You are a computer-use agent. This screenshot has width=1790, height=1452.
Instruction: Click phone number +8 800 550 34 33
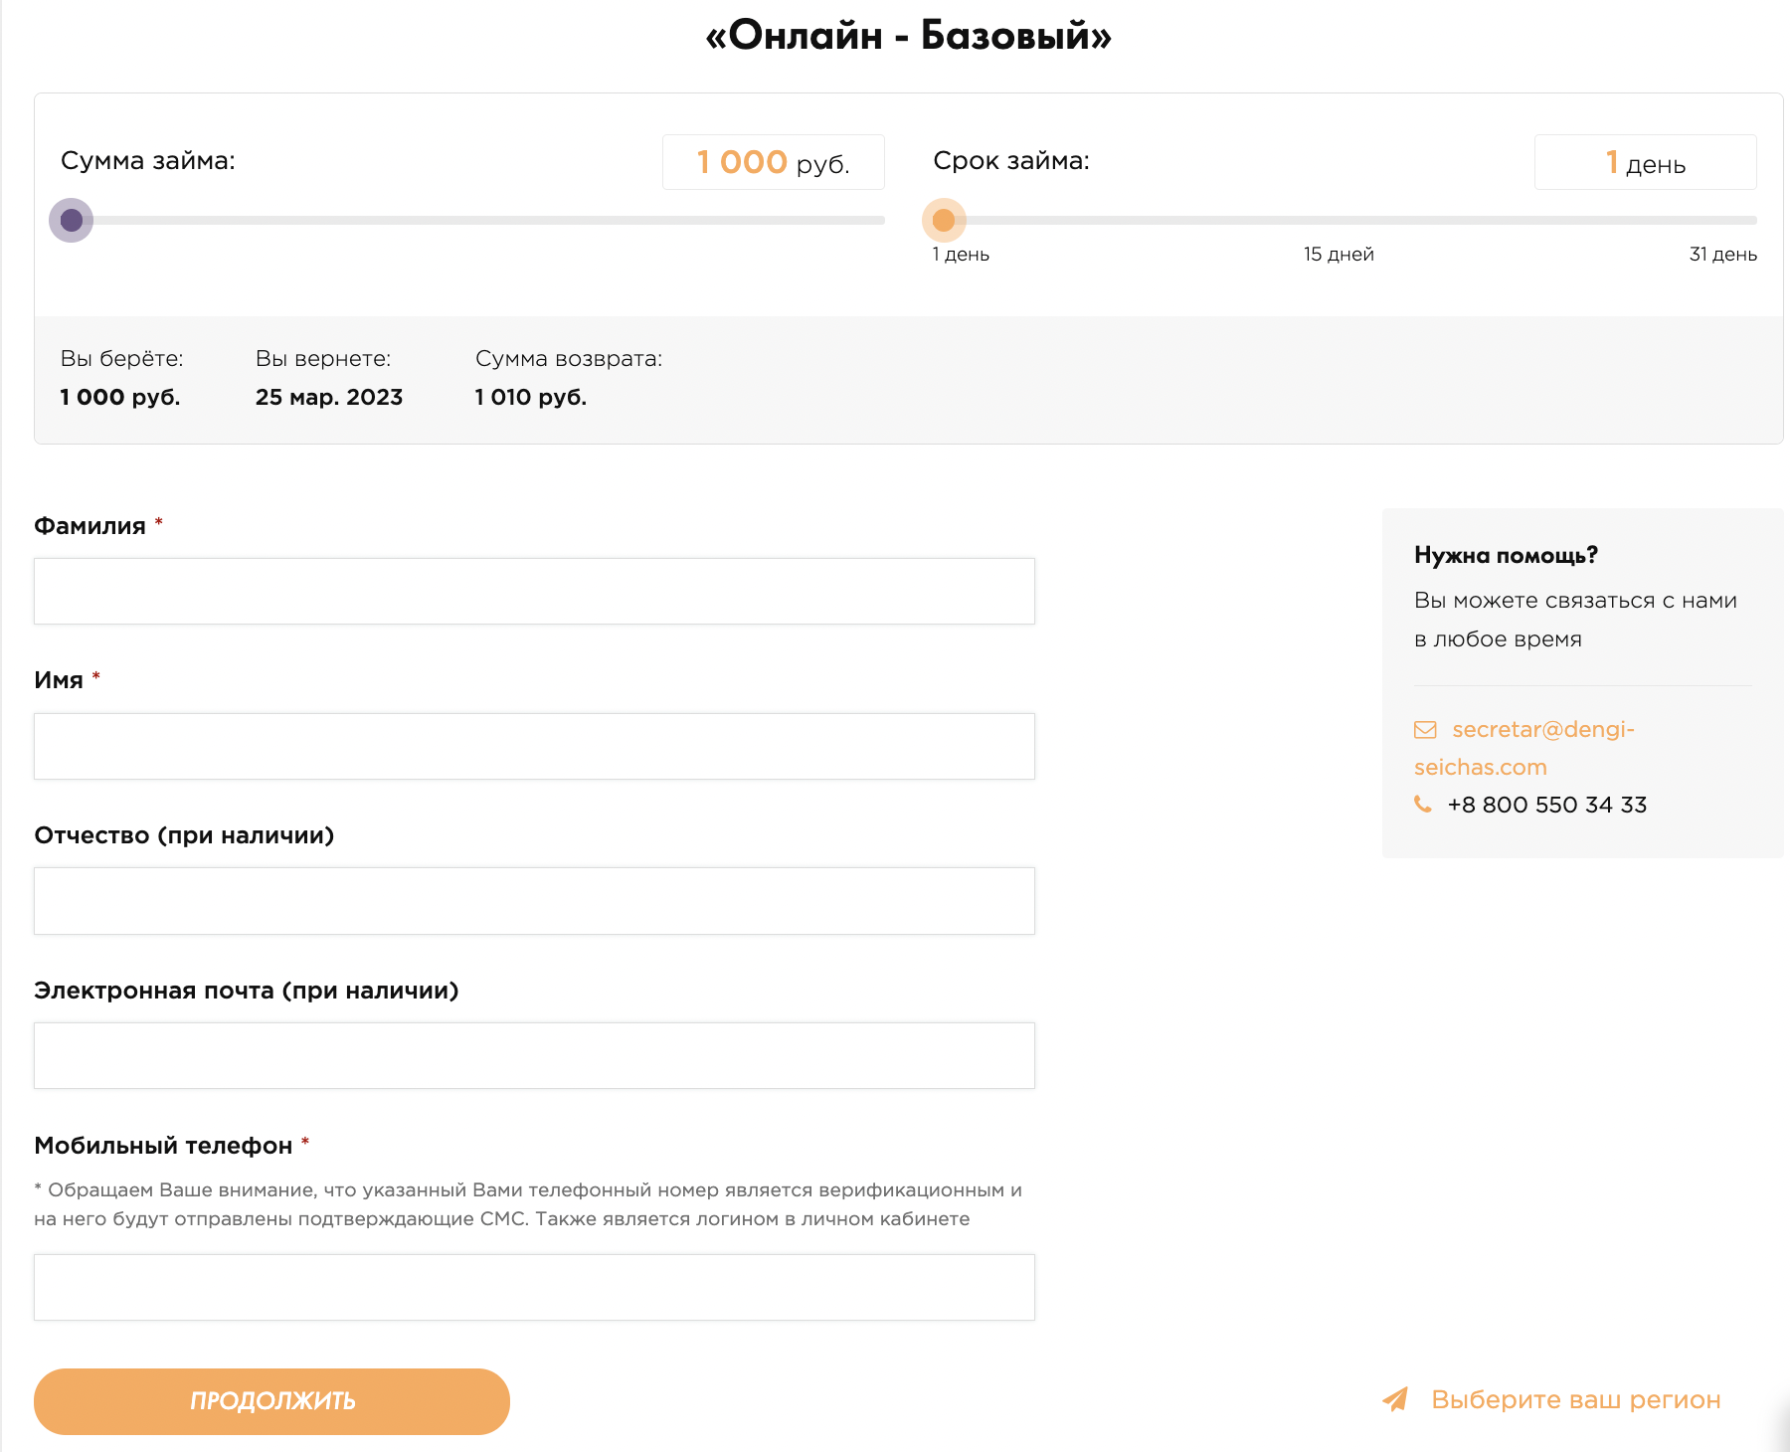pos(1547,805)
